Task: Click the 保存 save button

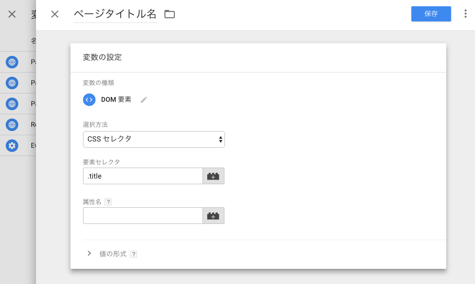Action: tap(431, 14)
